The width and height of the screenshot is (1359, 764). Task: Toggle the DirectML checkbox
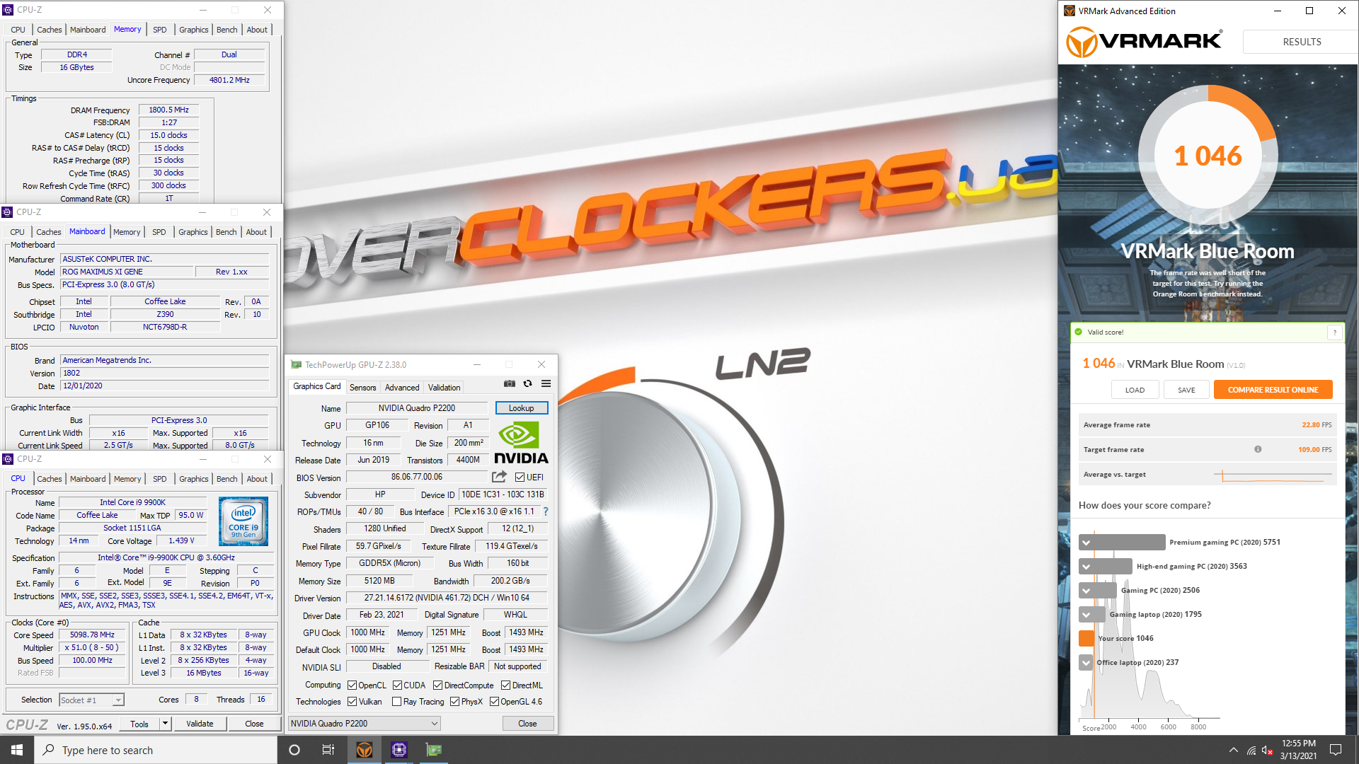pos(506,685)
